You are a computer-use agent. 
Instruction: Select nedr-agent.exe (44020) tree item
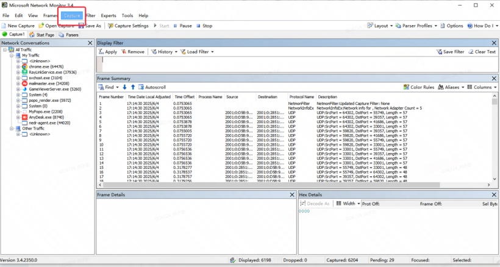[x=49, y=123]
